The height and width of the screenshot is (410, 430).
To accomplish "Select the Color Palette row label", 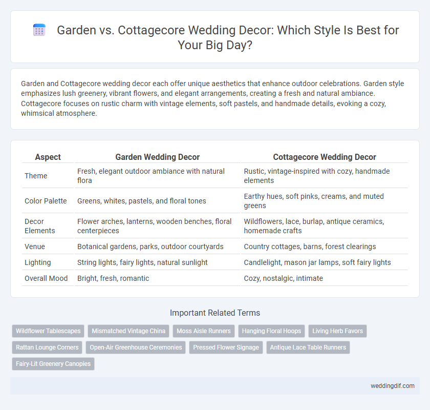I will coord(46,201).
